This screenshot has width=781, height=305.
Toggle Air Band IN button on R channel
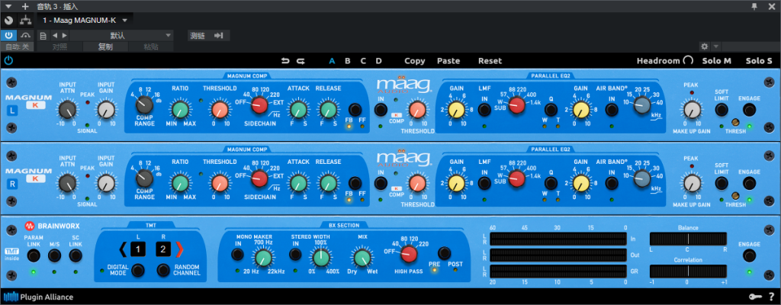(x=612, y=183)
